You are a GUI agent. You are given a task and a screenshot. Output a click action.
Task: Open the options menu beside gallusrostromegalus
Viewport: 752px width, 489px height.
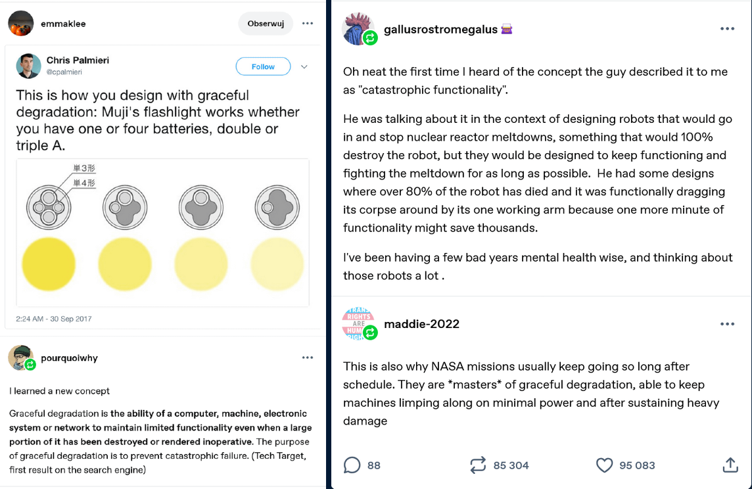click(x=727, y=29)
